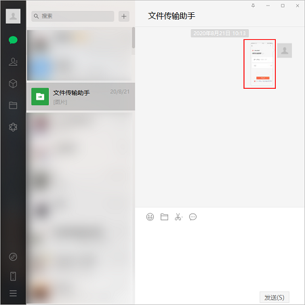Open chat history bubble icon
Screen dimensions: 305x305
pyautogui.click(x=192, y=217)
